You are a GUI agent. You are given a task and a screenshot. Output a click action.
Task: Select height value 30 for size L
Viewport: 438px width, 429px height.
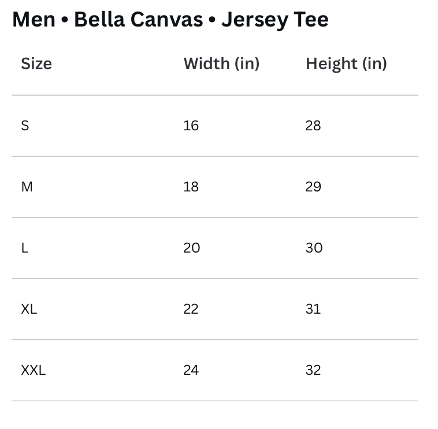click(x=314, y=248)
